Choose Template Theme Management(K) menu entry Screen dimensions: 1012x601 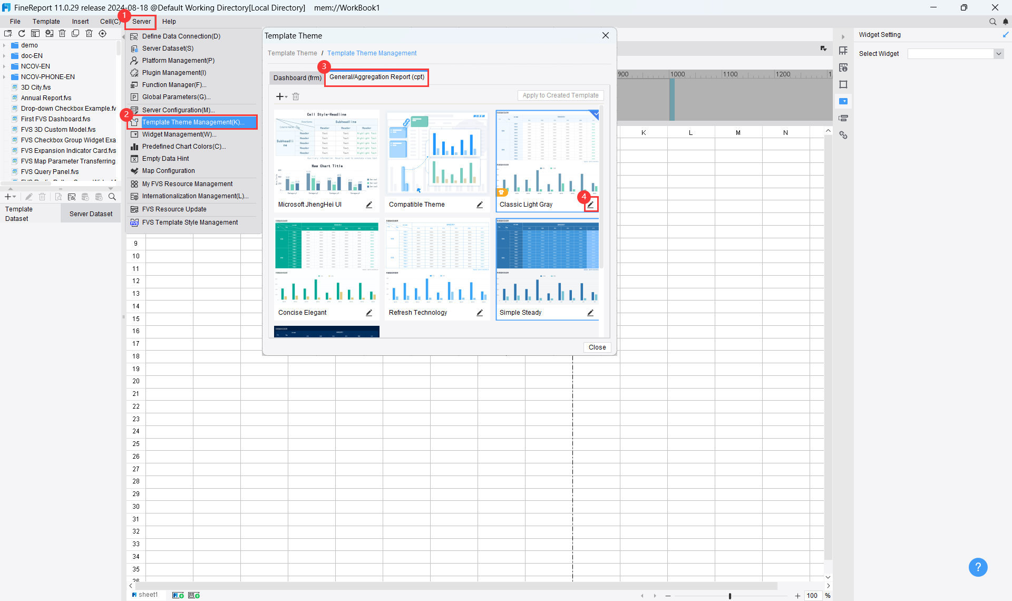point(192,122)
